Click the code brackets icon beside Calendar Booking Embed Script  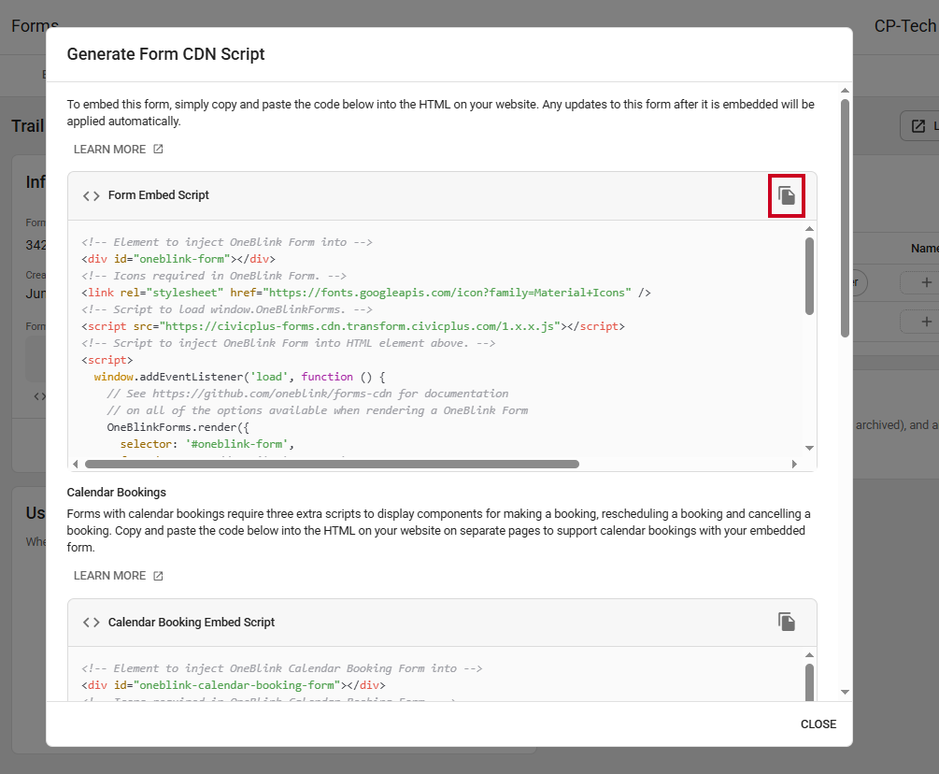pyautogui.click(x=91, y=623)
